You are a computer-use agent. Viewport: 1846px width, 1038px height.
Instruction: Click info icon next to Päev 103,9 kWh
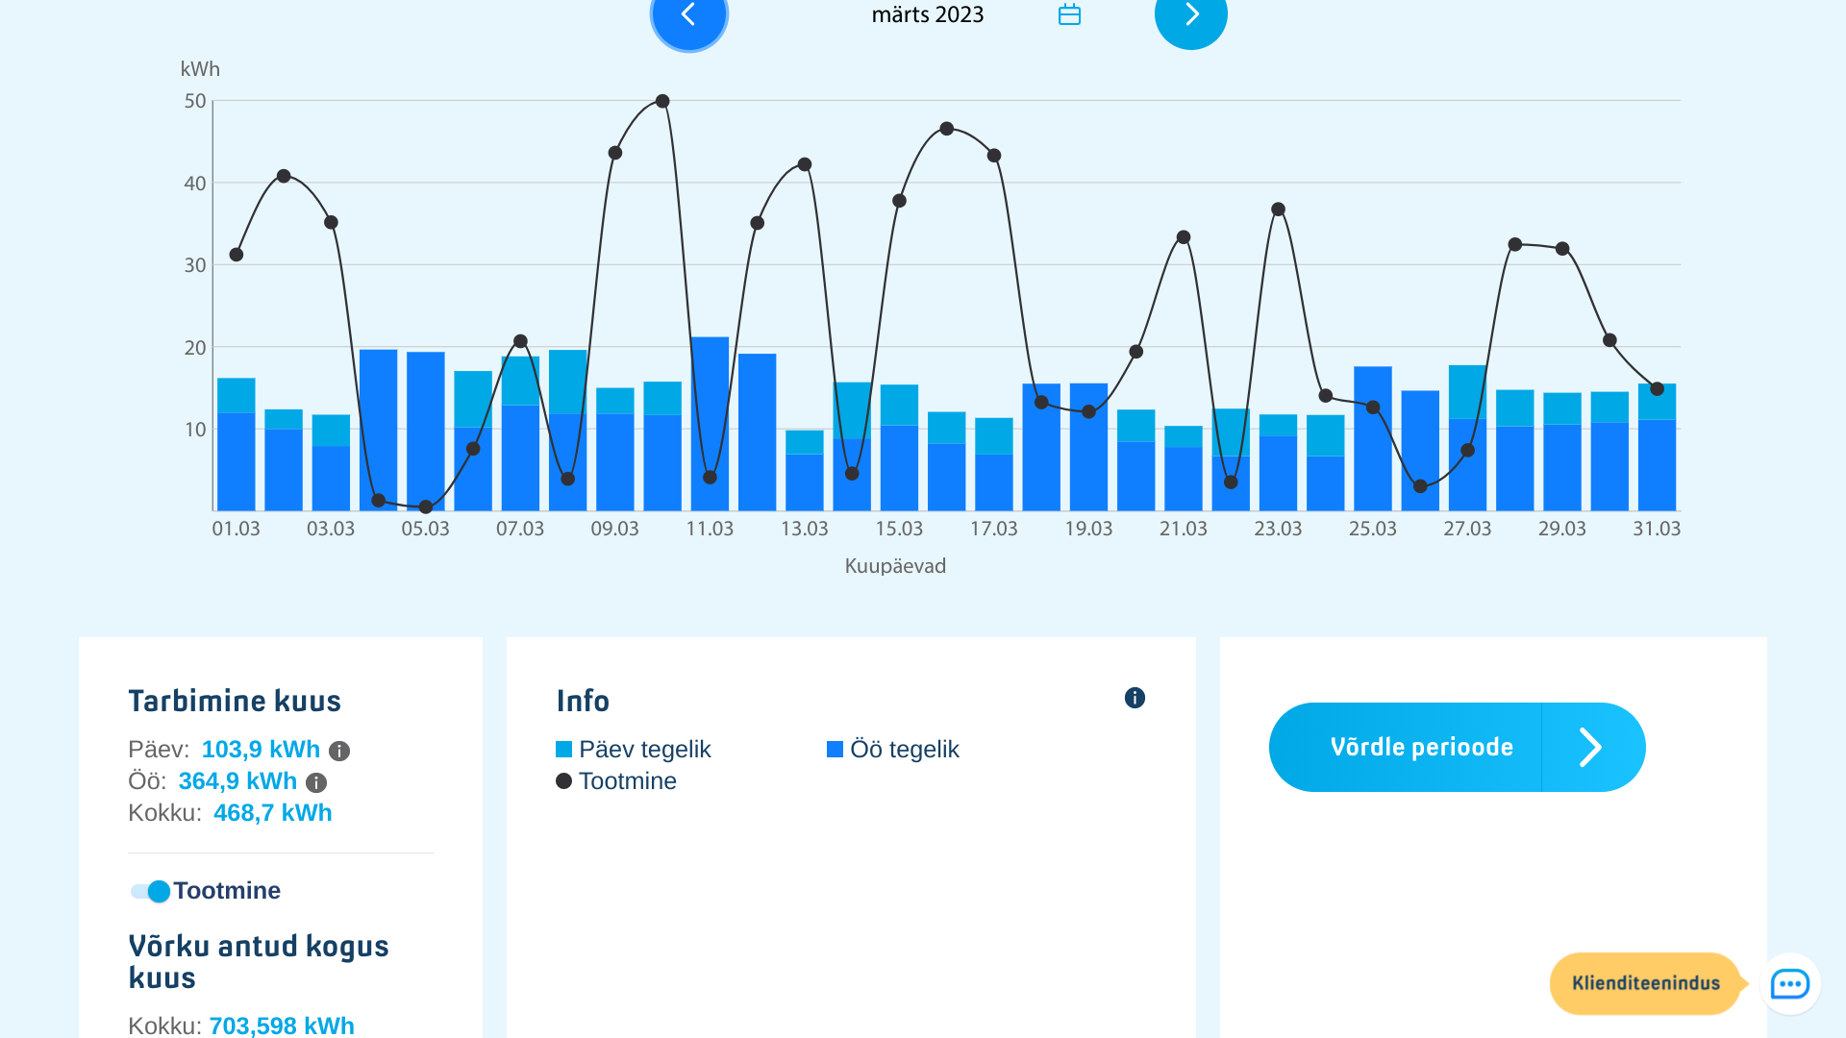coord(339,751)
